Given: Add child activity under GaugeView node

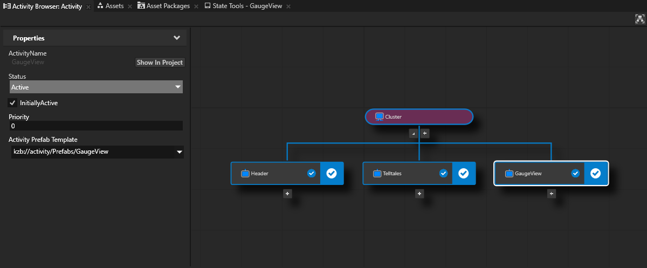Looking at the screenshot, I should pyautogui.click(x=551, y=194).
